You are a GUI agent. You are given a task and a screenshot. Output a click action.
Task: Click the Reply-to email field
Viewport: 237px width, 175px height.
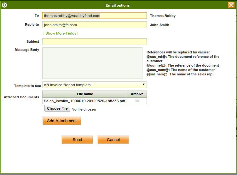click(94, 25)
